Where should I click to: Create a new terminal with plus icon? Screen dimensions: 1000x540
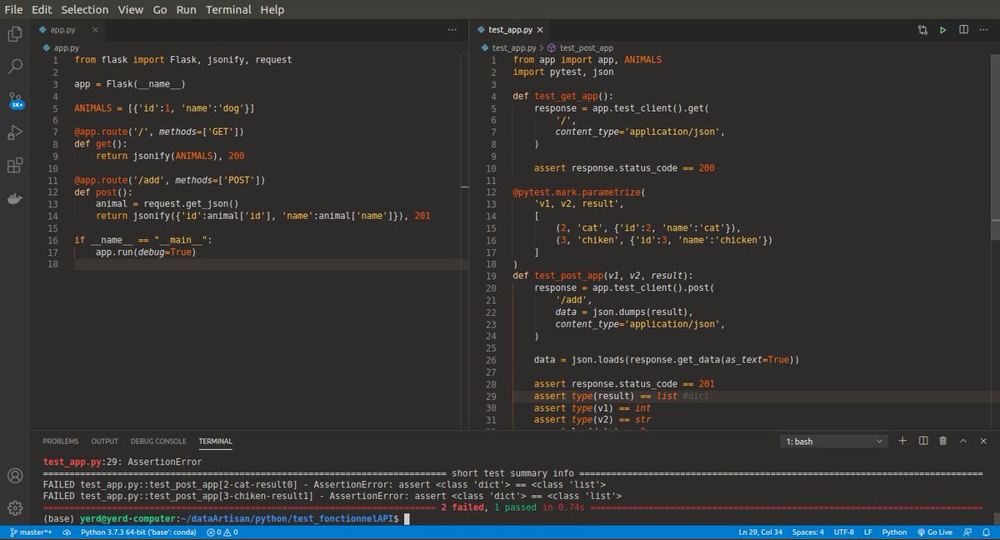(x=902, y=441)
